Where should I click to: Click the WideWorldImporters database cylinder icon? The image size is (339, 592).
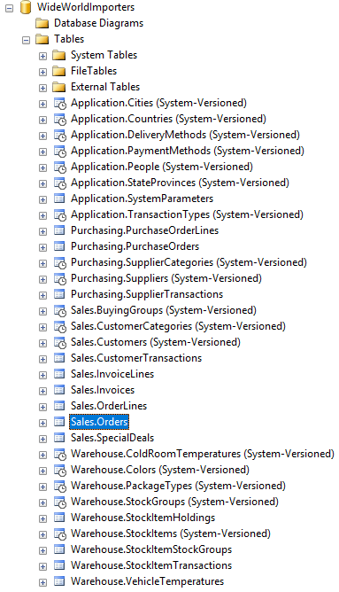coord(26,8)
